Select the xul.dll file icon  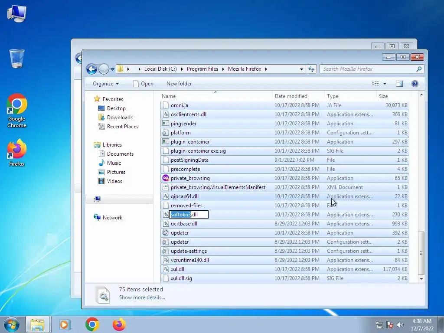tap(166, 269)
